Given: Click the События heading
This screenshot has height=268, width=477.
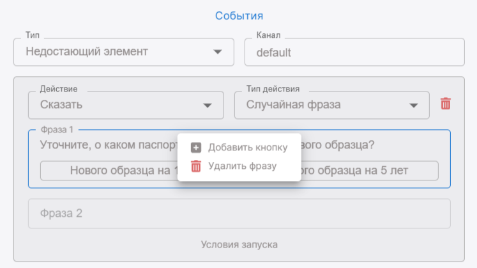Looking at the screenshot, I should [239, 16].
